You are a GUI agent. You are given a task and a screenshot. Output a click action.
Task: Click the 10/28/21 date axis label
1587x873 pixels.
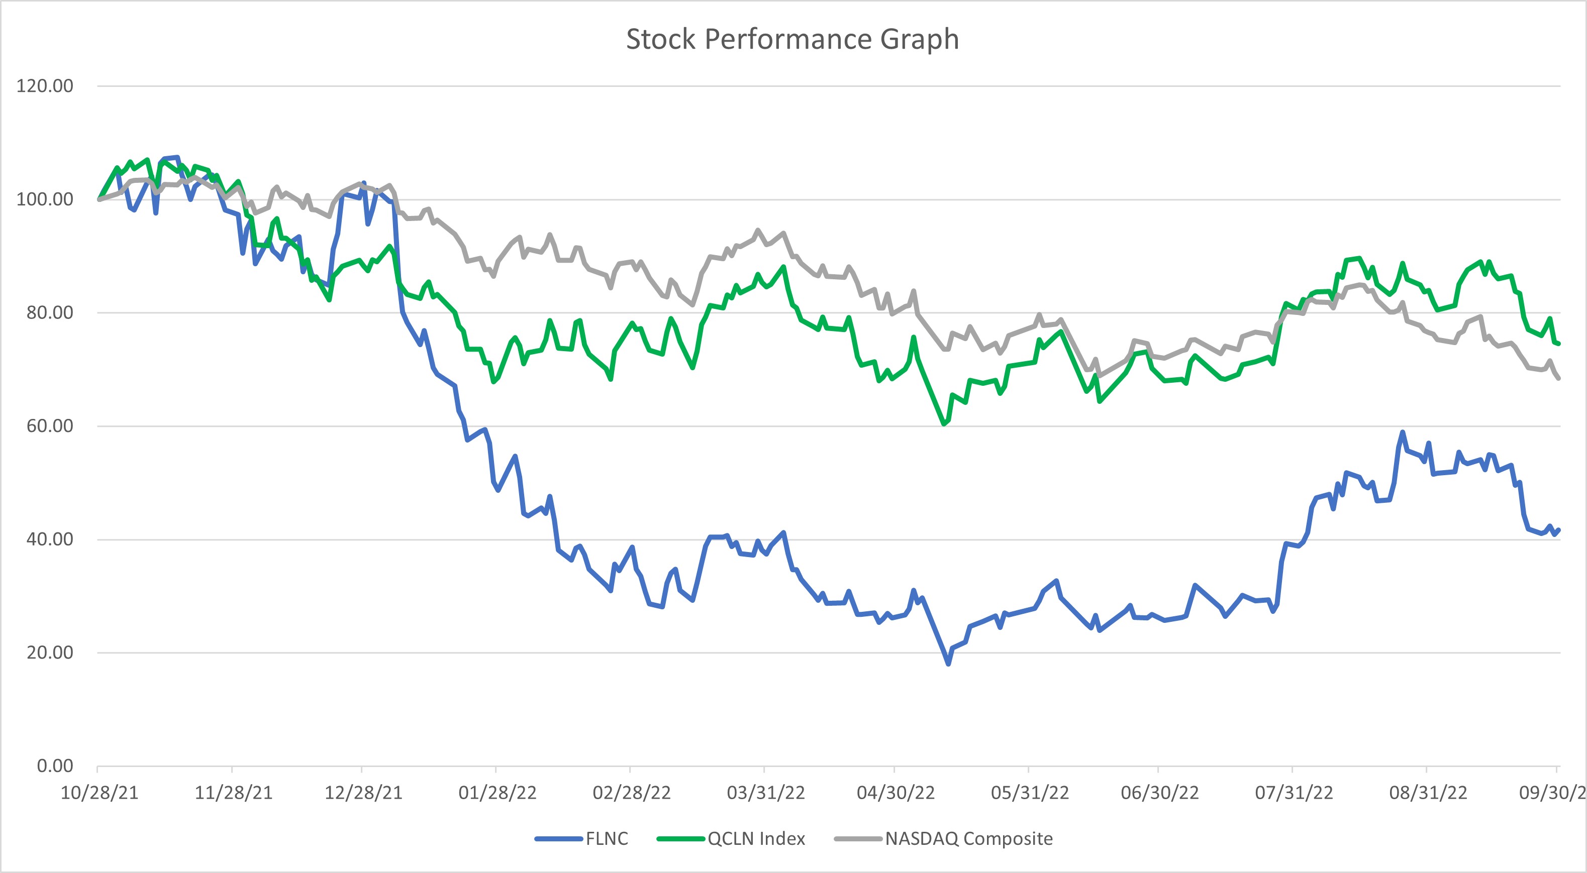[x=99, y=793]
